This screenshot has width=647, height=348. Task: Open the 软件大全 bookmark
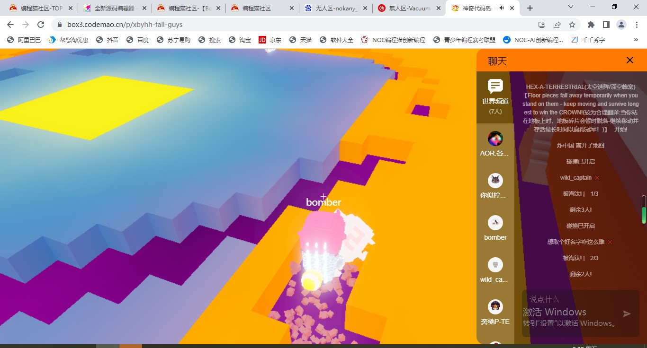click(336, 40)
